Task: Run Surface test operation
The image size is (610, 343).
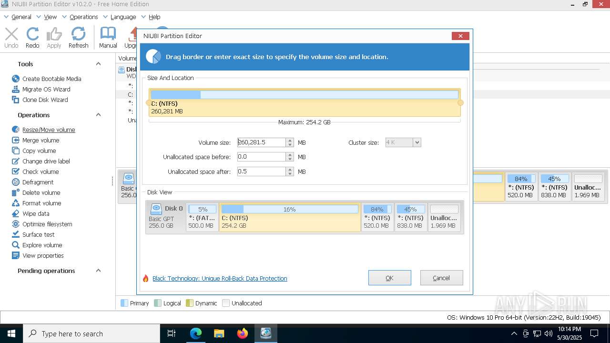Action: coord(33,234)
